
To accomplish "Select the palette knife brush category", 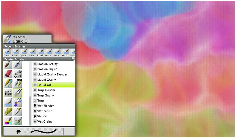I will click(x=18, y=65).
